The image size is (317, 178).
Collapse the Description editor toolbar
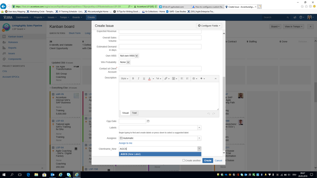point(215,79)
